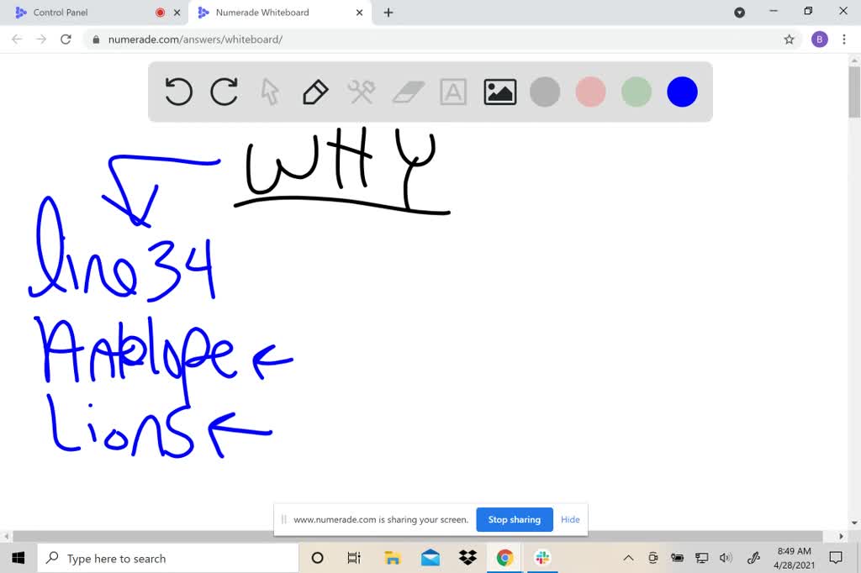Show hidden system tray icons
Viewport: 861px width, 573px height.
click(x=629, y=558)
